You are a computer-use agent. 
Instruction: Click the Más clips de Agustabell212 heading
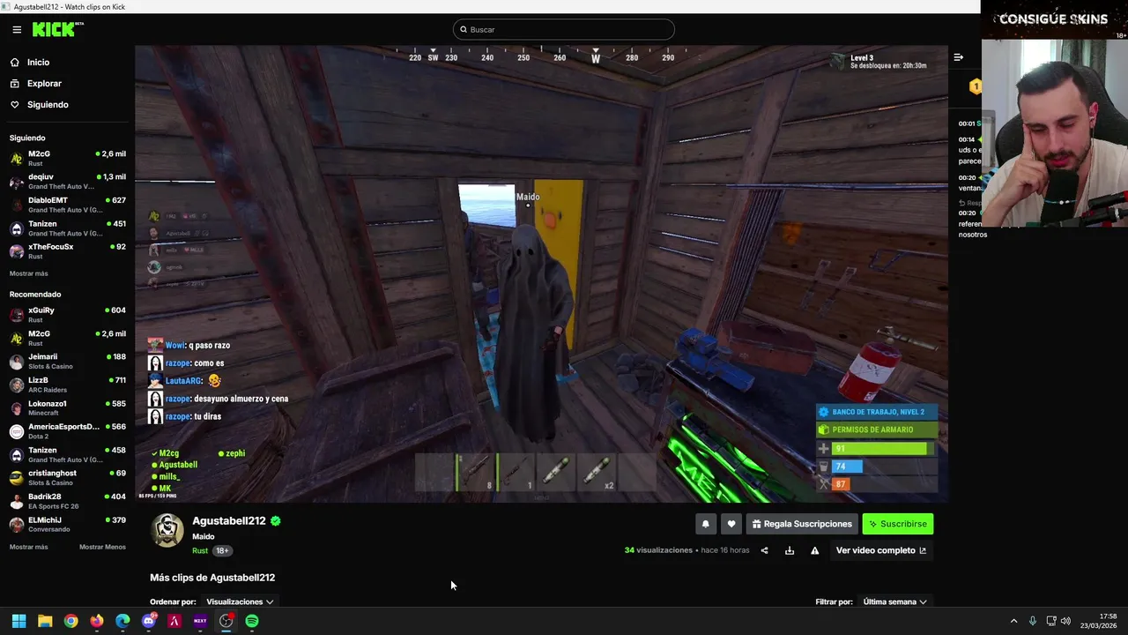pyautogui.click(x=212, y=578)
